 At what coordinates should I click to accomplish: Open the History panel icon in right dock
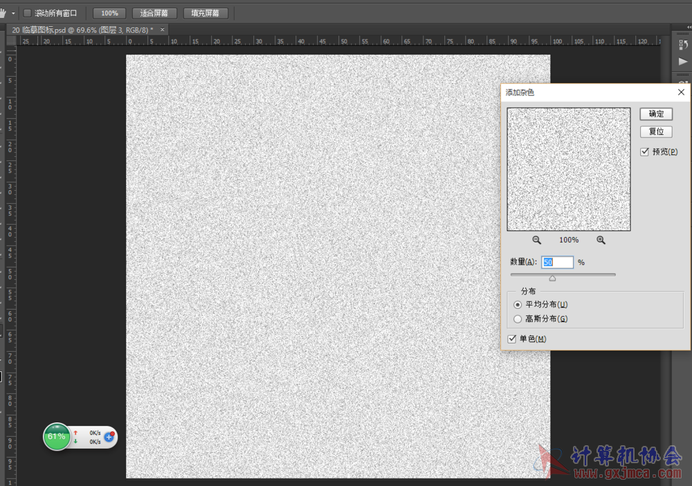point(683,44)
